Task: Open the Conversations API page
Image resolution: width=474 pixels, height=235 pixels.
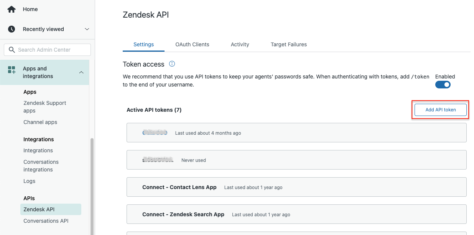Action: [46, 221]
